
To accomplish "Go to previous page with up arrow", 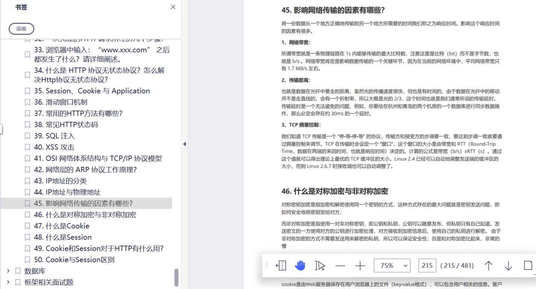I will click(x=488, y=266).
